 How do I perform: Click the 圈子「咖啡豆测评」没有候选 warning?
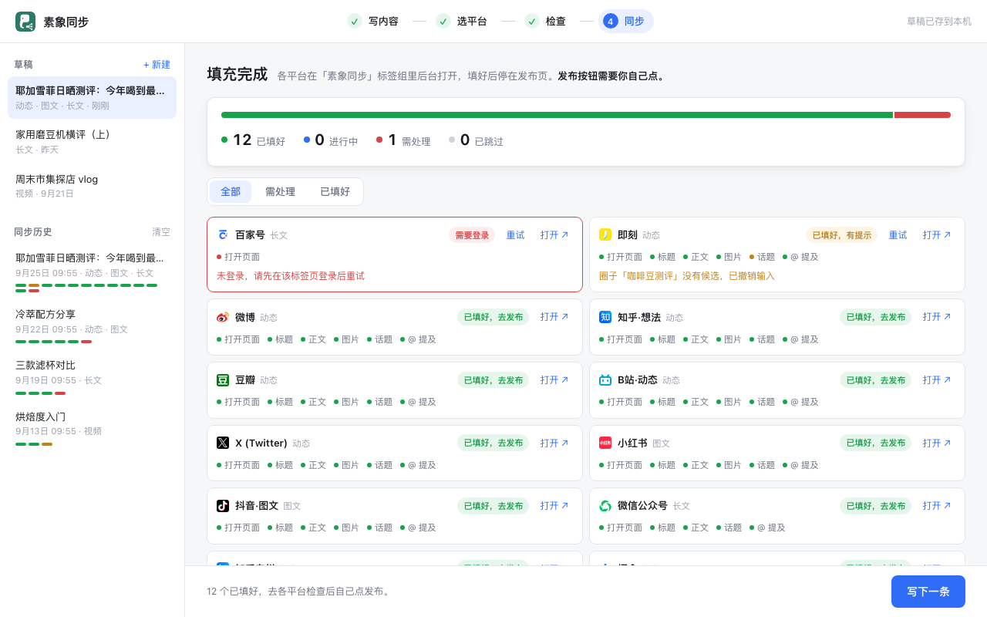687,276
